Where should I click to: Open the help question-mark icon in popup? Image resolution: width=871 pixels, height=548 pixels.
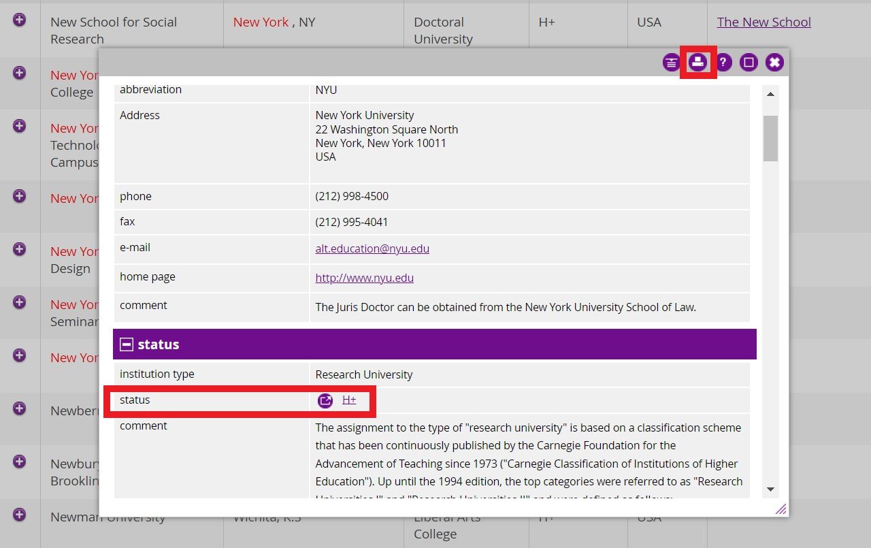(723, 63)
